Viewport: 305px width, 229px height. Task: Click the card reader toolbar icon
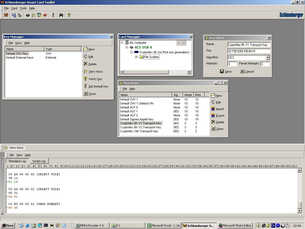pos(28,15)
